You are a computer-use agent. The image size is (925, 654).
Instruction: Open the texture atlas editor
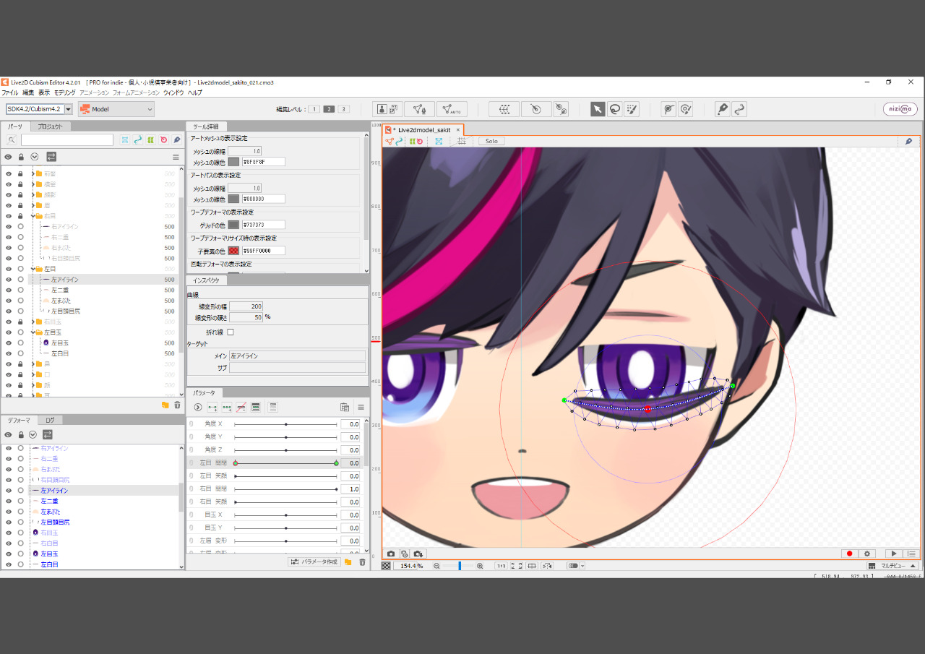[x=388, y=109]
